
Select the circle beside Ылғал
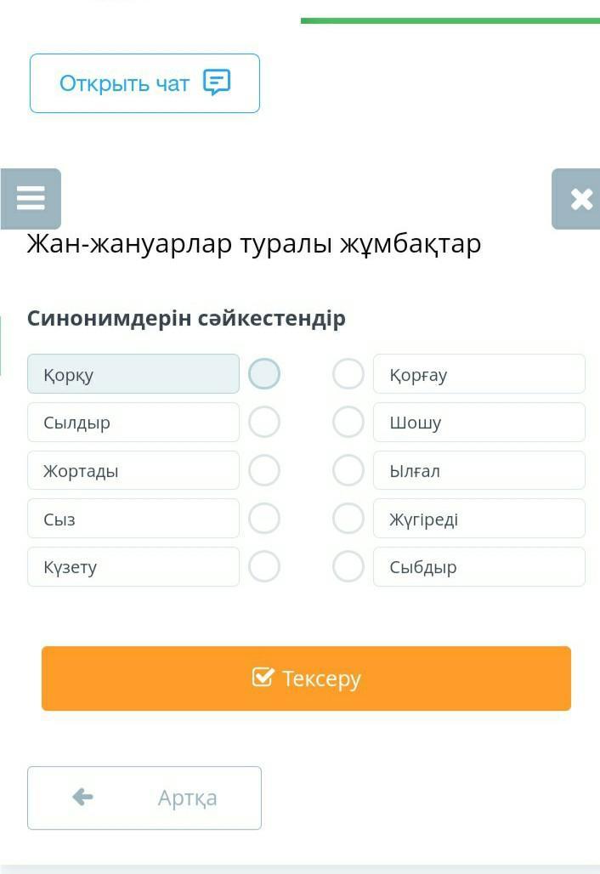pos(348,470)
